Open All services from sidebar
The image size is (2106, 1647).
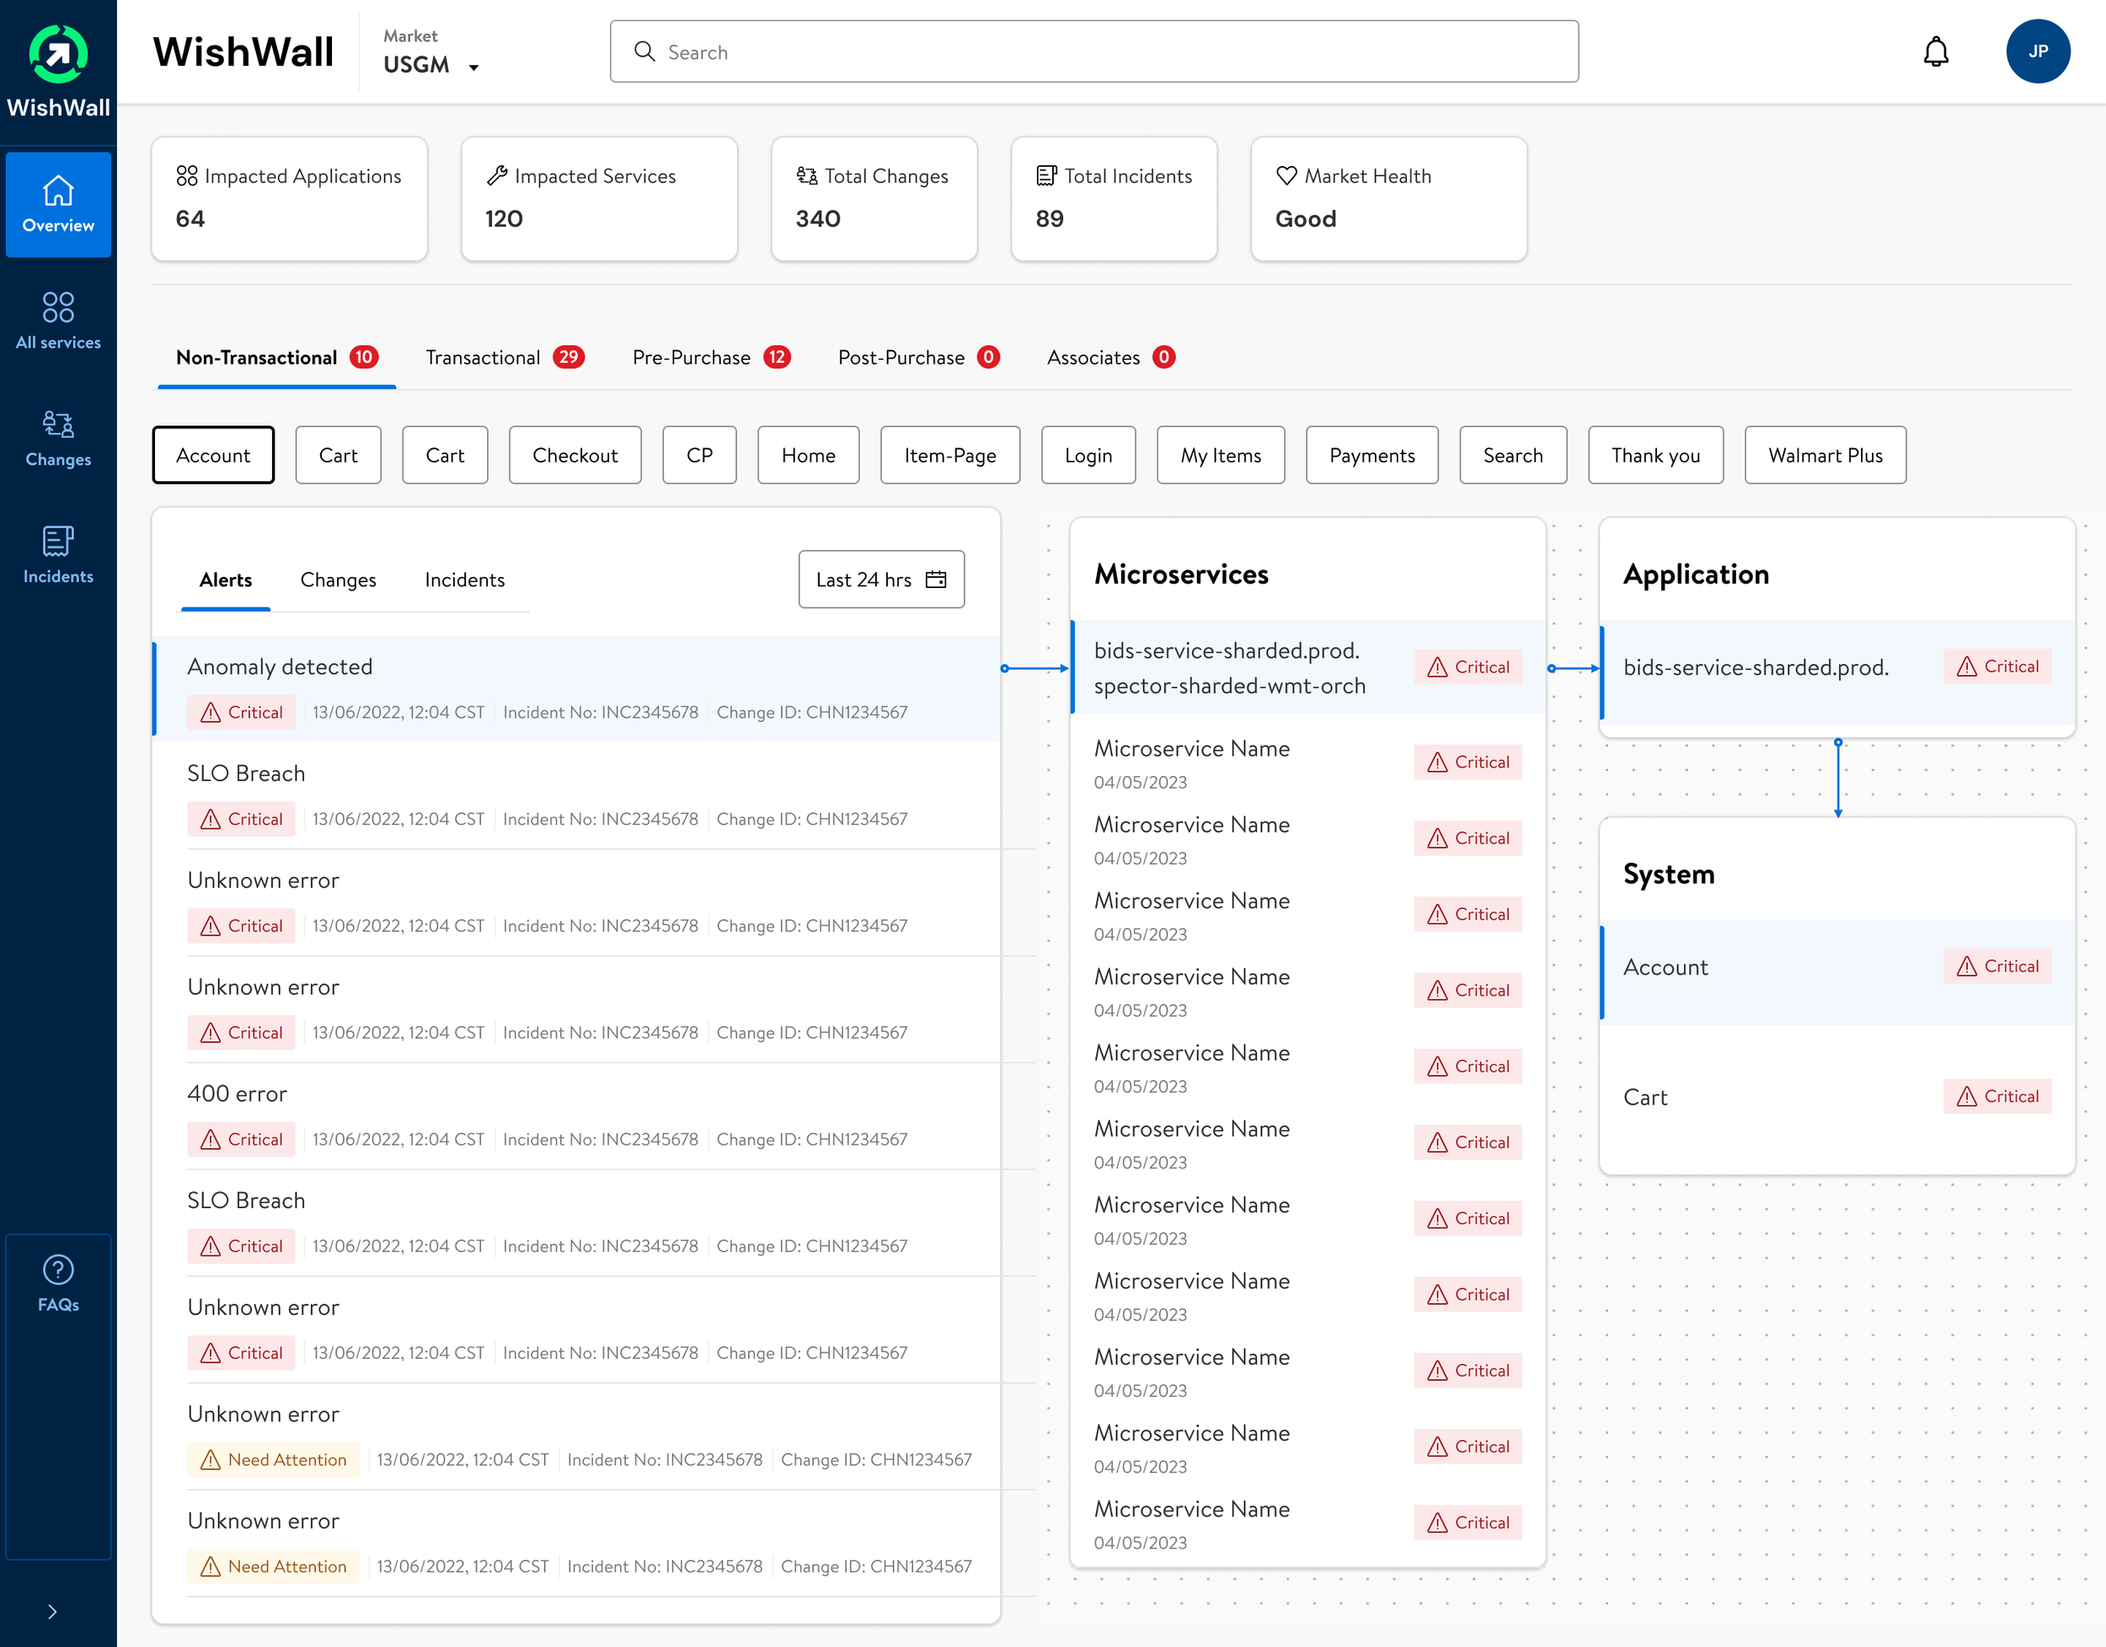point(58,320)
